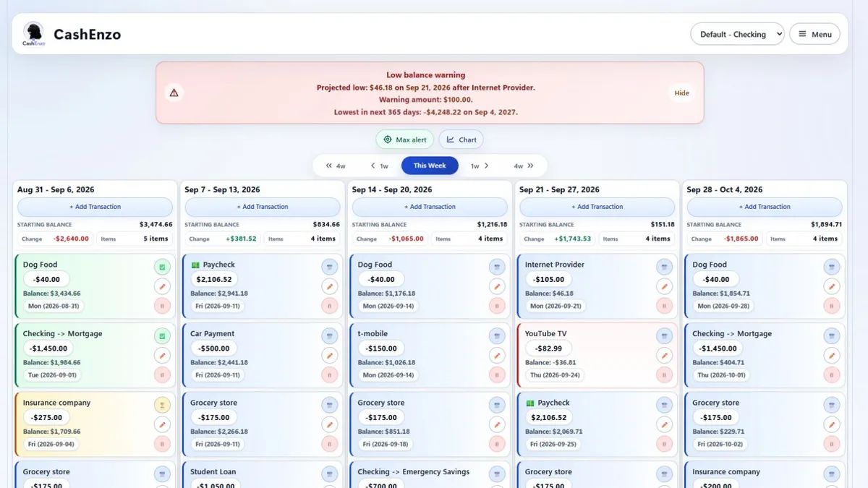Image resolution: width=868 pixels, height=488 pixels.
Task: Hide the low balance warning
Action: point(682,93)
